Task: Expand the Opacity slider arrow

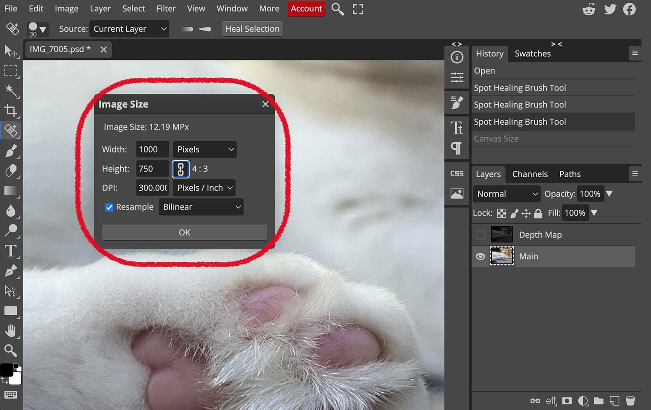Action: [x=609, y=194]
